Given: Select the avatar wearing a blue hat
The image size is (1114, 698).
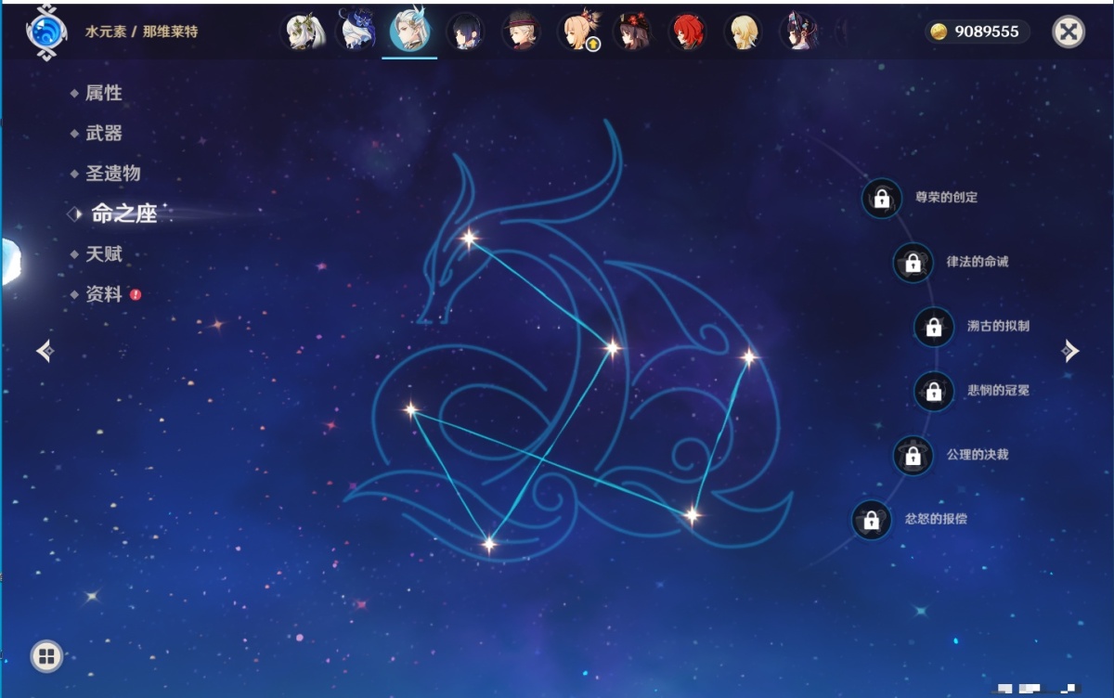Looking at the screenshot, I should 355,32.
